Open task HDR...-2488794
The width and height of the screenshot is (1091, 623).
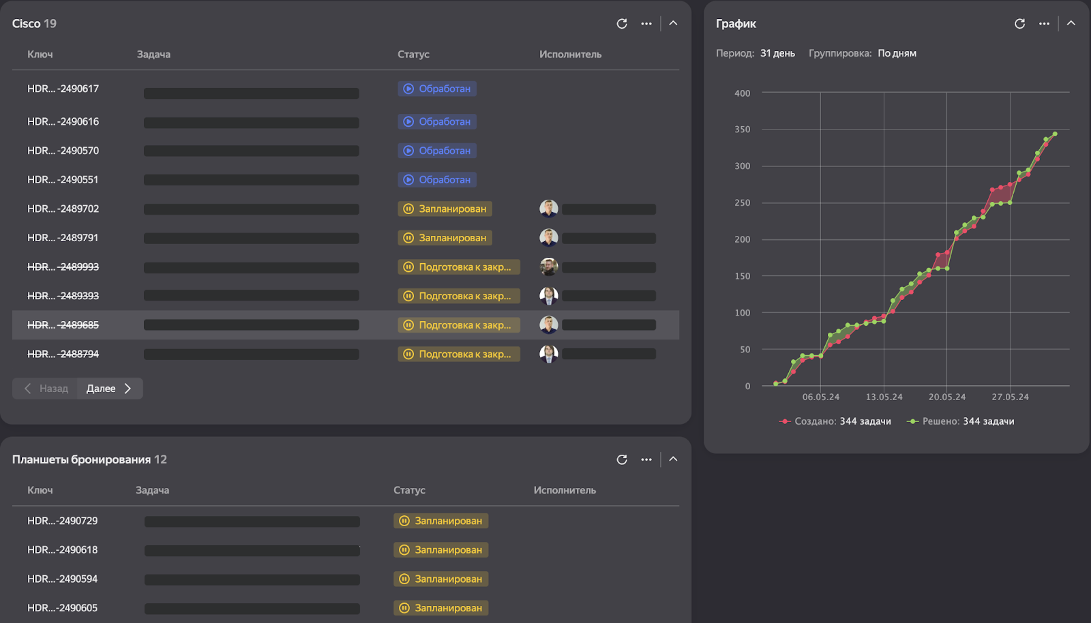click(63, 354)
